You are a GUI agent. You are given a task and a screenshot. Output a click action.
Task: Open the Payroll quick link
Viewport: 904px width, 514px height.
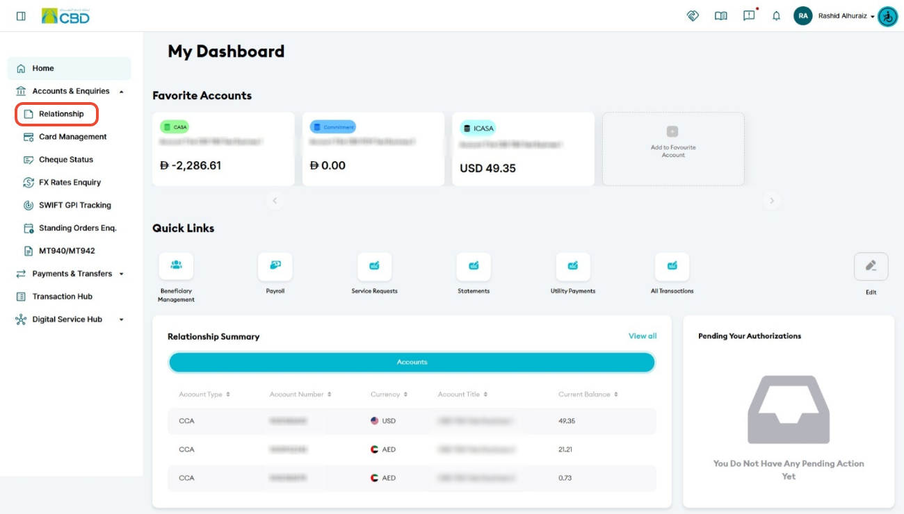(275, 274)
